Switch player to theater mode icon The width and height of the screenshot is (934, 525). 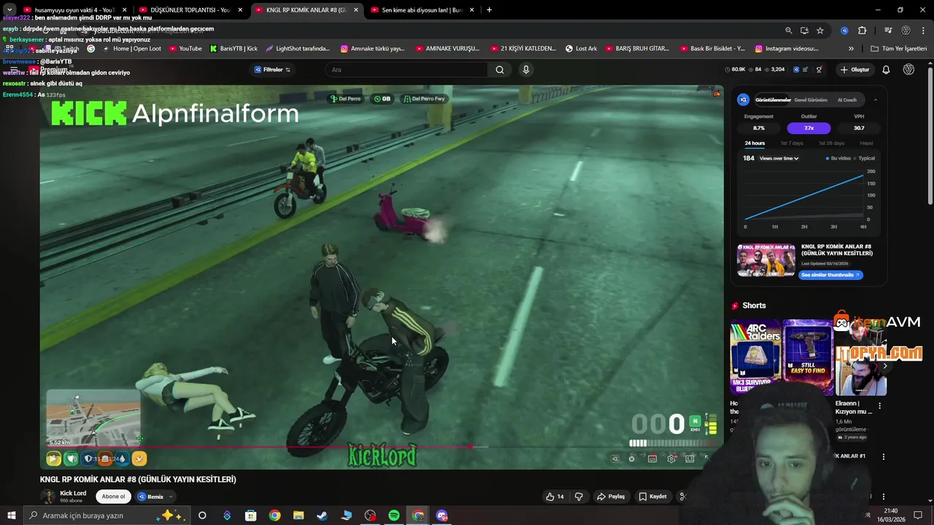pos(690,459)
